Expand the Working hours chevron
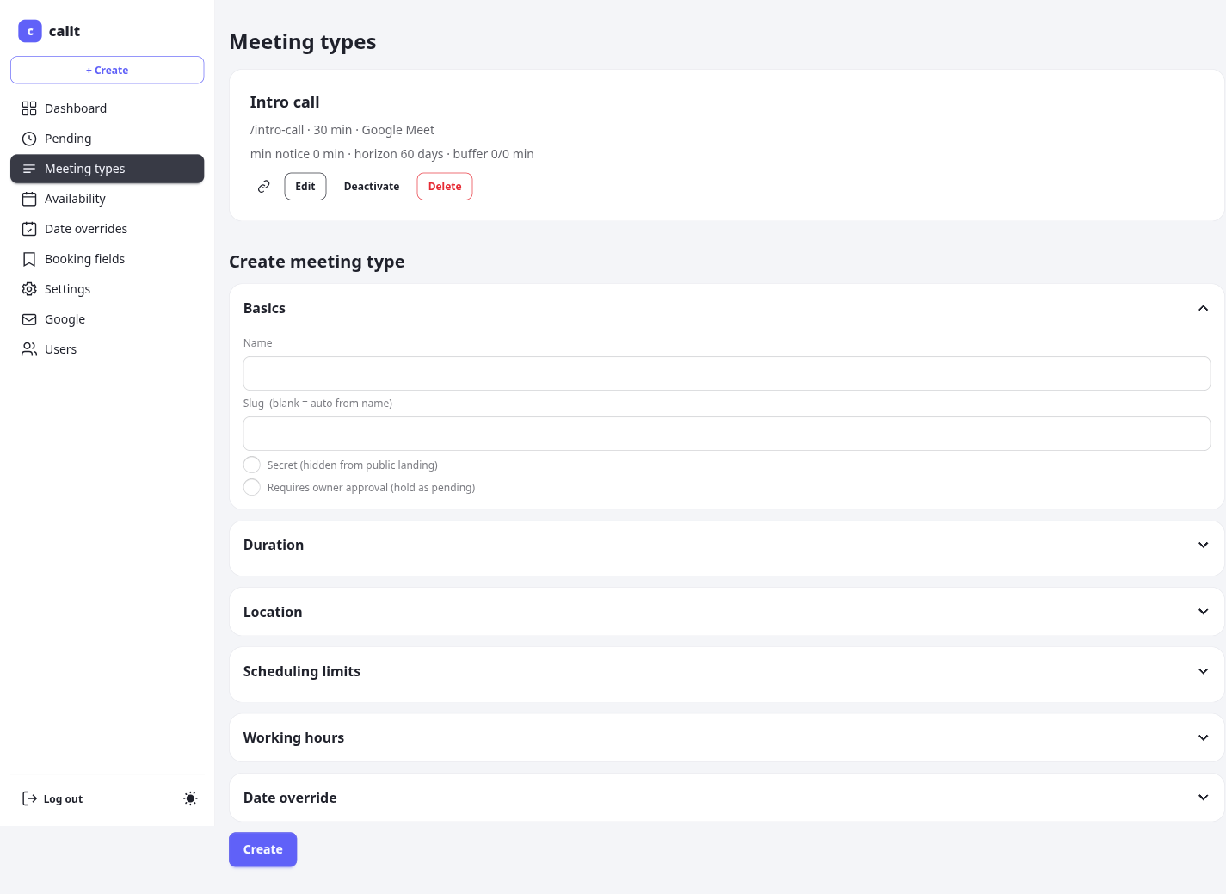This screenshot has height=894, width=1226. 1204,737
